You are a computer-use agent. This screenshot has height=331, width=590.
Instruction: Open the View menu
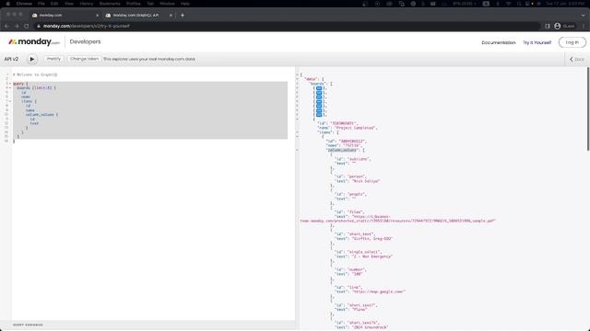tap(69, 4)
